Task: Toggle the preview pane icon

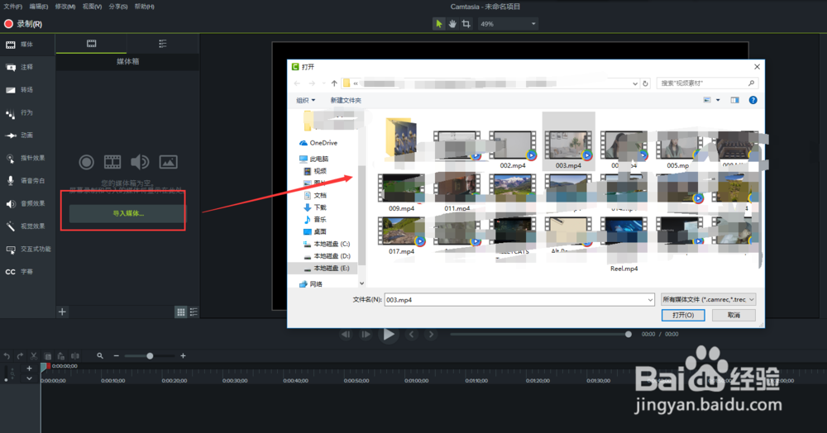Action: 734,100
